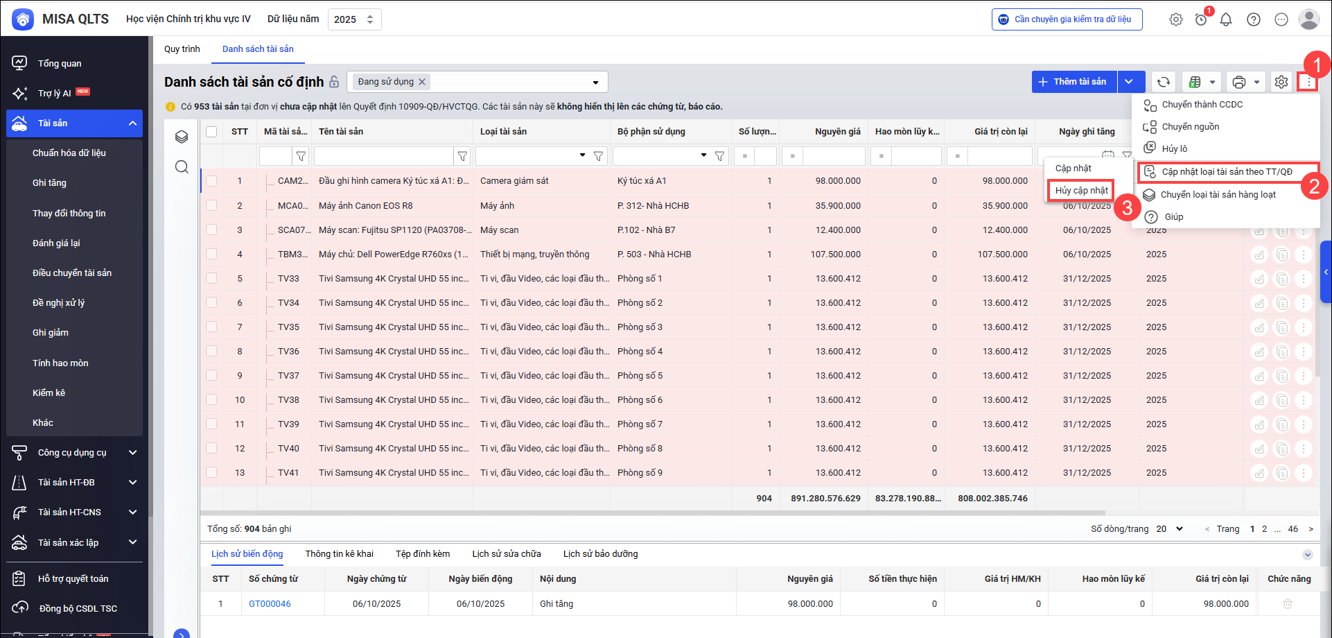Image resolution: width=1332 pixels, height=638 pixels.
Task: Open voucher link GT000046
Action: (x=270, y=604)
